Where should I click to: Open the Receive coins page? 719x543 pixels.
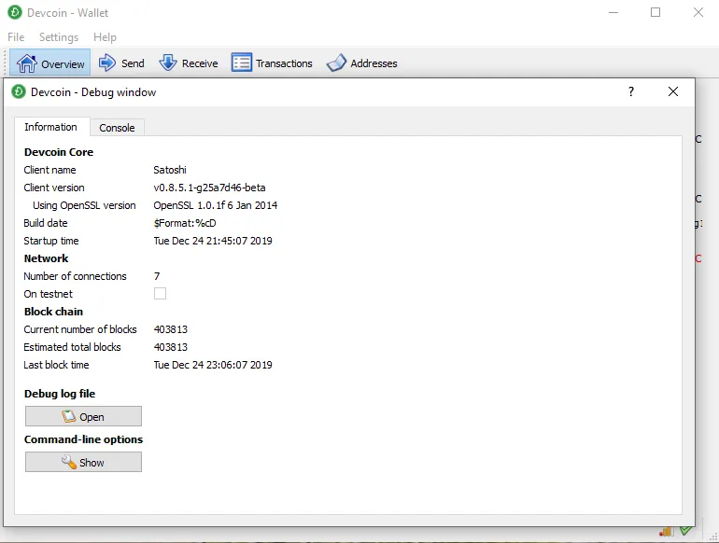[189, 63]
